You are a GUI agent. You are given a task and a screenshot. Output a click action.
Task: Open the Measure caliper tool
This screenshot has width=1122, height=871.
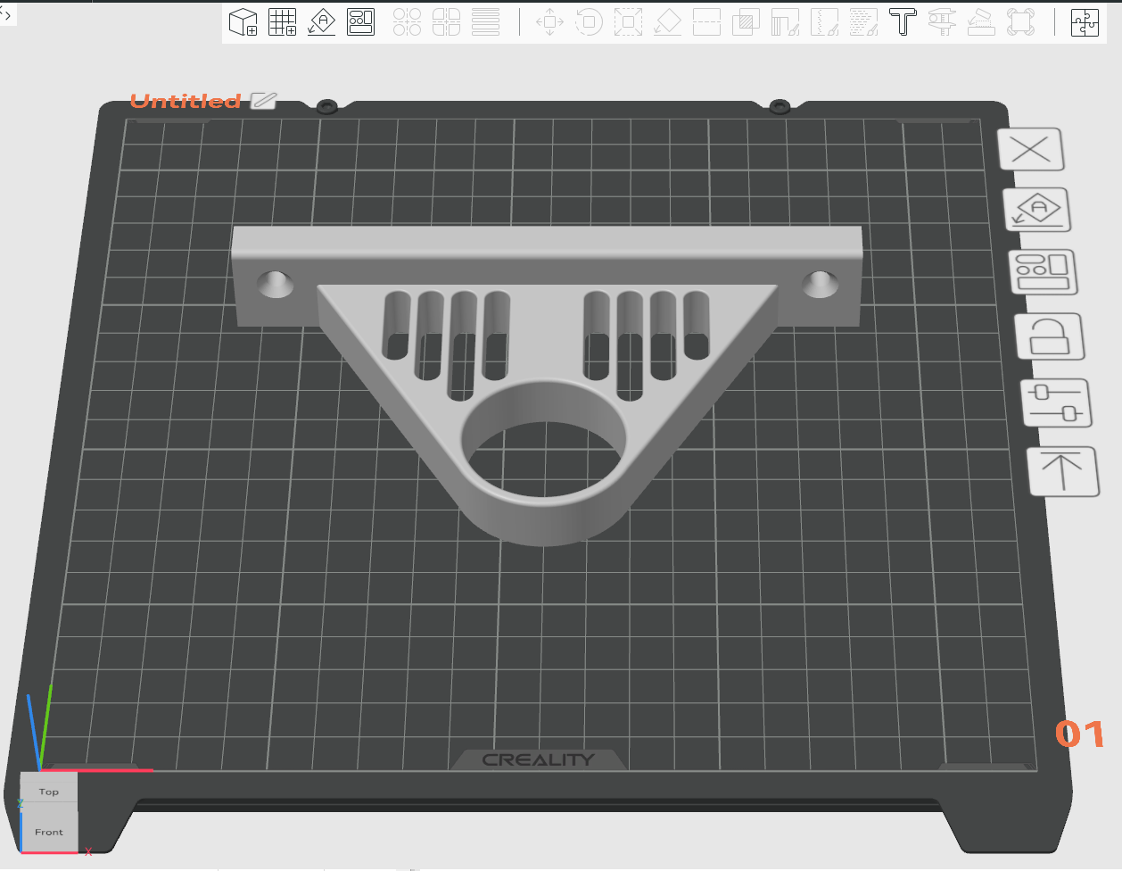point(942,21)
